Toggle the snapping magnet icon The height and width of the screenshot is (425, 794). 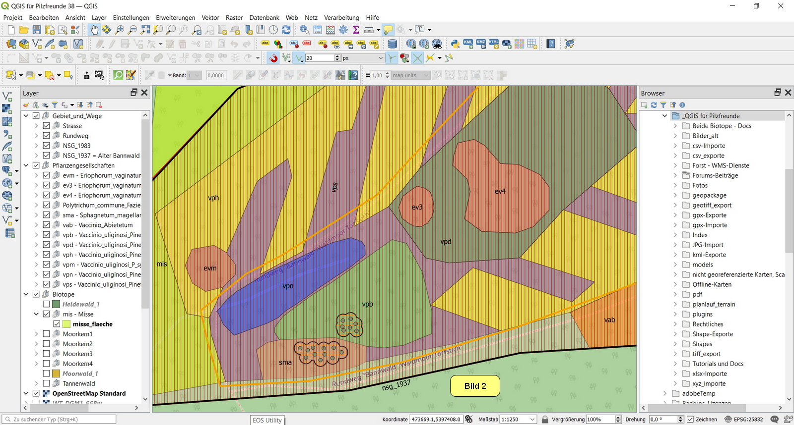(273, 58)
